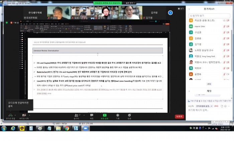
Task: Open the view options menu at top
Action: pyautogui.click(x=129, y=3)
